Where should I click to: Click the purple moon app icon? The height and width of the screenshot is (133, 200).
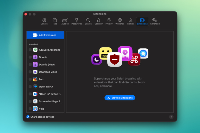click(x=96, y=59)
